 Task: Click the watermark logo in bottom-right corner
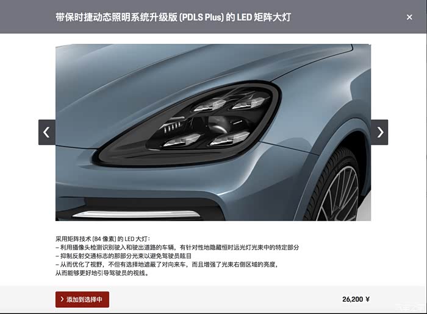410,308
